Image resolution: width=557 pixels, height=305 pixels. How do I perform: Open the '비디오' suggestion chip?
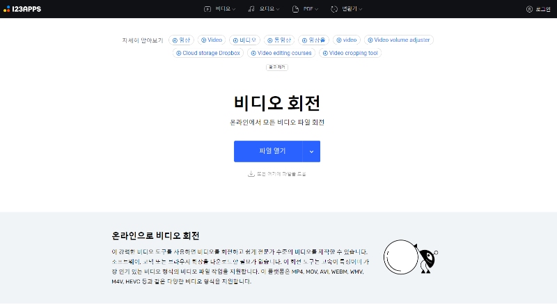244,40
